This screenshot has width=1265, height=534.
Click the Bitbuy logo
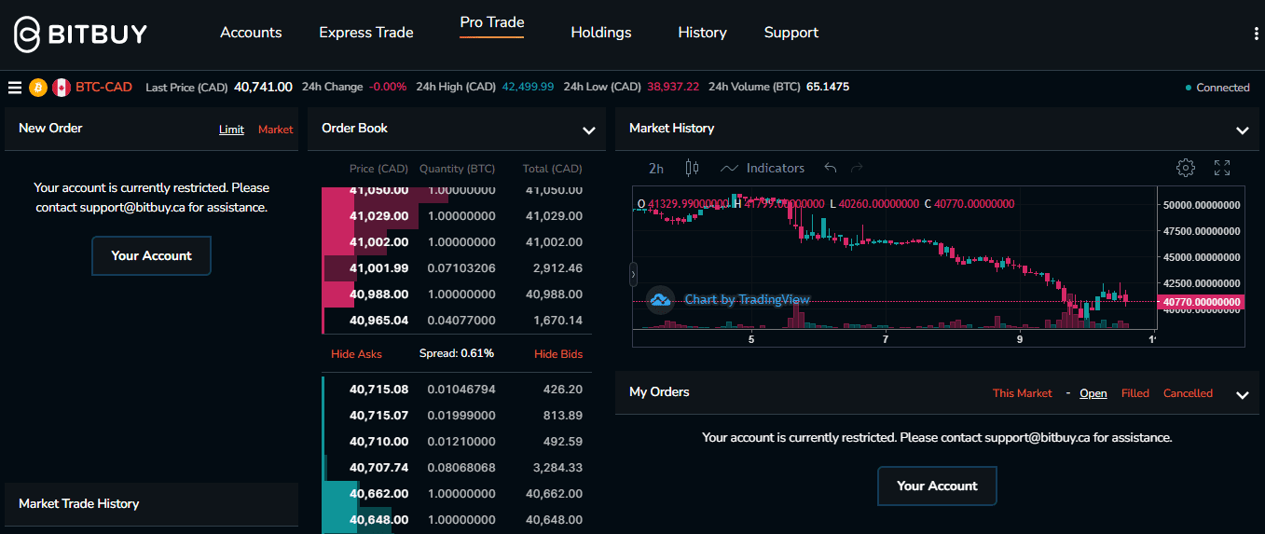click(x=80, y=34)
